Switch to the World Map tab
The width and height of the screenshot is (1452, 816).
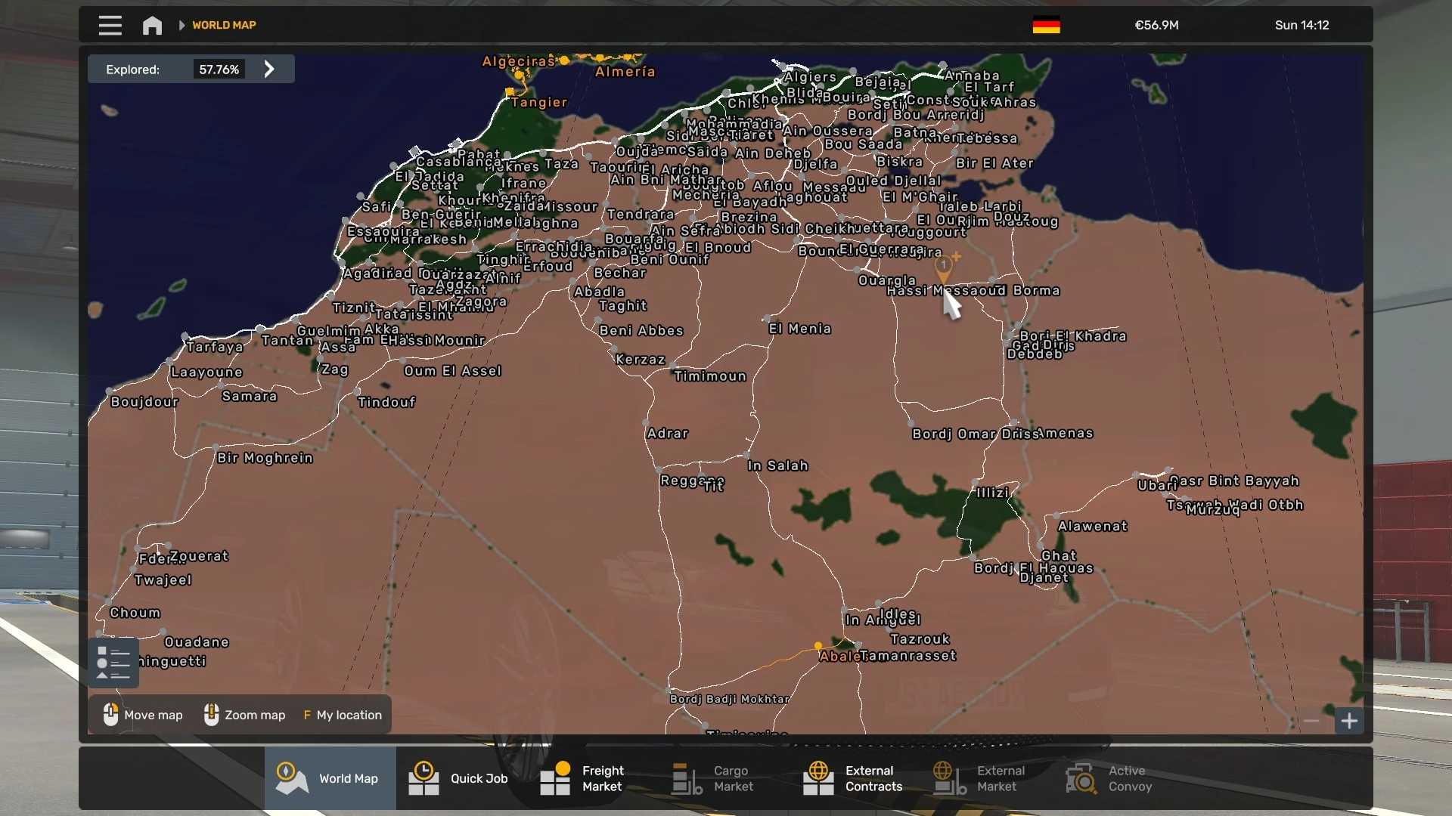pos(330,778)
